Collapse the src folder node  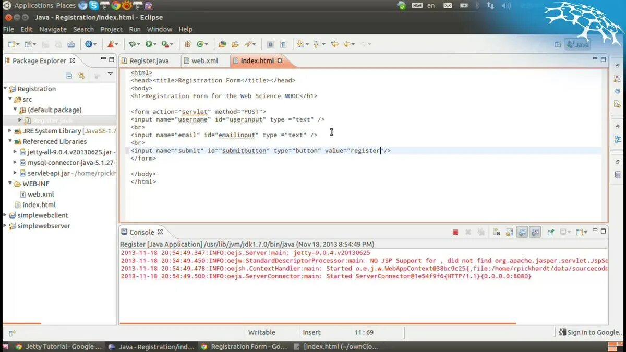click(x=10, y=99)
